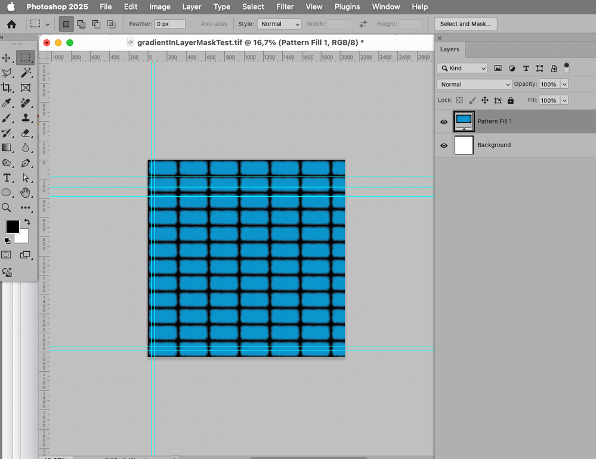Hide the Pattern Fill 1 layer
This screenshot has height=459, width=596.
(444, 122)
